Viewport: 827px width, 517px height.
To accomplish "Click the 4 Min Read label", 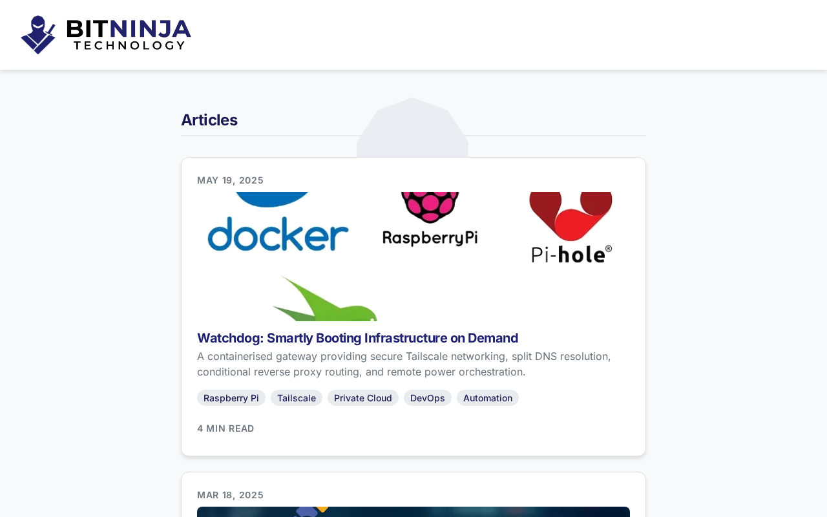I will click(225, 428).
